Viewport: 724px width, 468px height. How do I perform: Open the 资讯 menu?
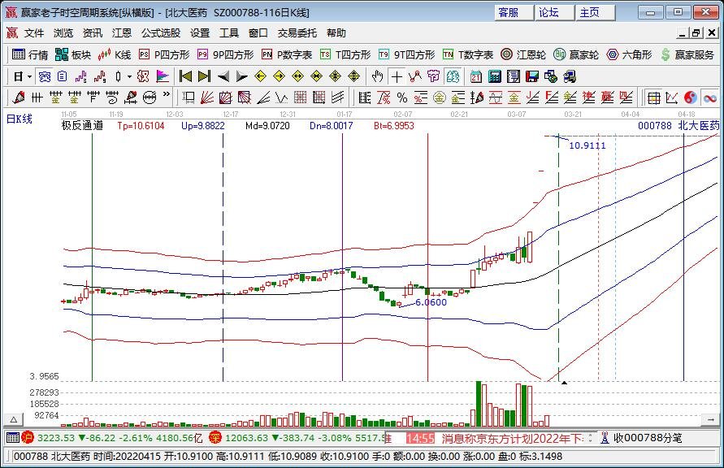coord(93,33)
